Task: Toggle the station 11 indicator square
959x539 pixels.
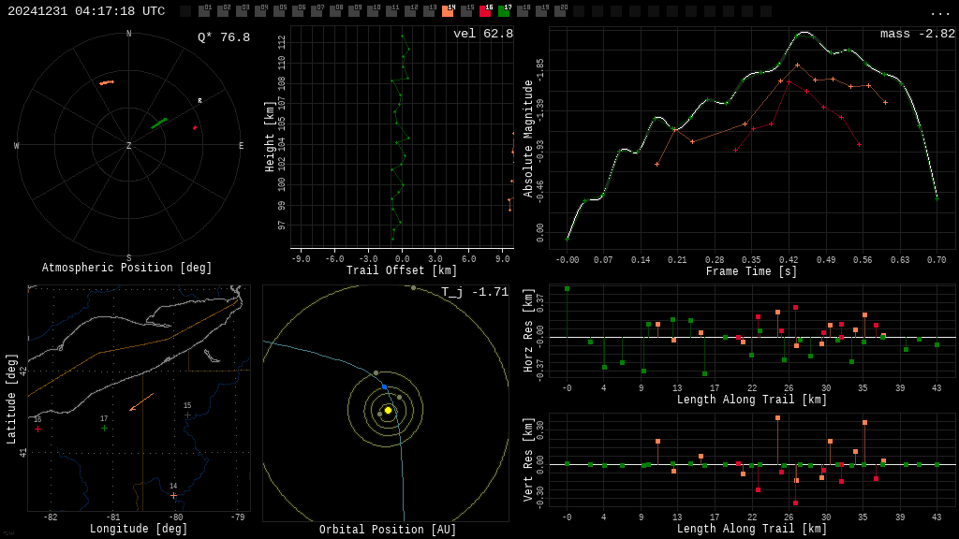Action: (391, 11)
